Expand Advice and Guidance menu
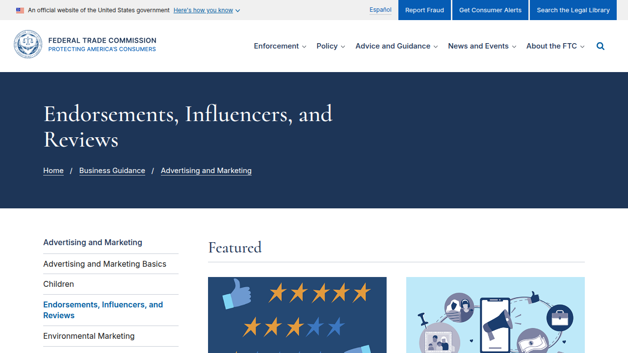The width and height of the screenshot is (628, 353). tap(396, 46)
